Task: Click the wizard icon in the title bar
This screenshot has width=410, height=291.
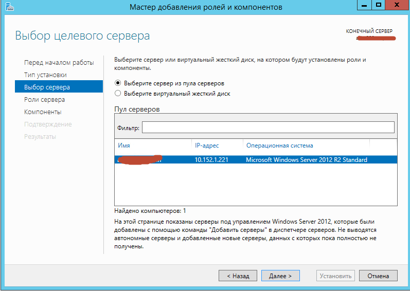Action: [9, 7]
